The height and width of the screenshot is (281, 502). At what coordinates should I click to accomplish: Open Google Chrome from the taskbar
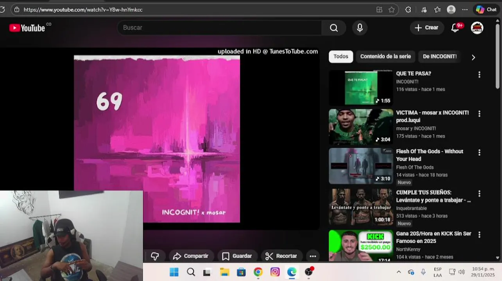(258, 272)
